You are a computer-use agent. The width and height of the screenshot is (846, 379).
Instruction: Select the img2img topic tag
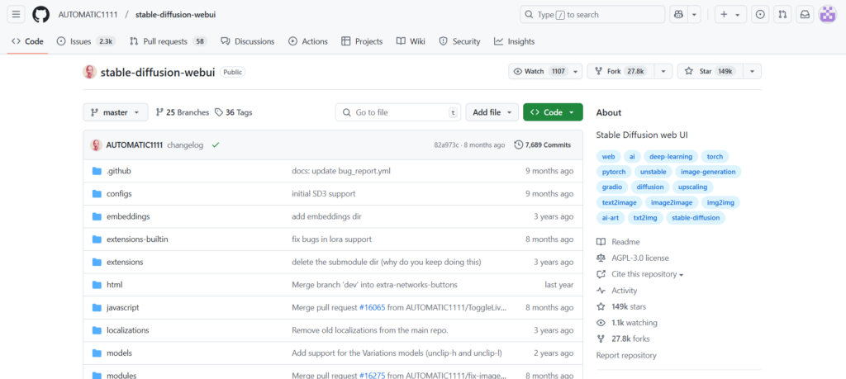click(x=720, y=202)
